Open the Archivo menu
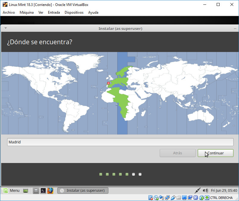239x201 pixels. pyautogui.click(x=9, y=12)
